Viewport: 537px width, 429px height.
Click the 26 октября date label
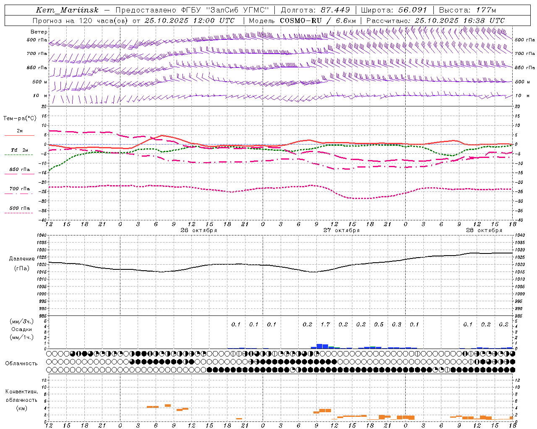tap(199, 230)
